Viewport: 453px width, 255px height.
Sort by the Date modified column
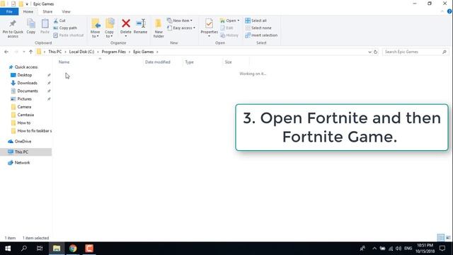pyautogui.click(x=158, y=62)
